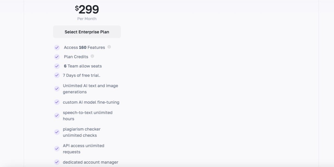The height and width of the screenshot is (167, 334).
Task: Click info icon next to Plan Credits
Action: pyautogui.click(x=92, y=56)
